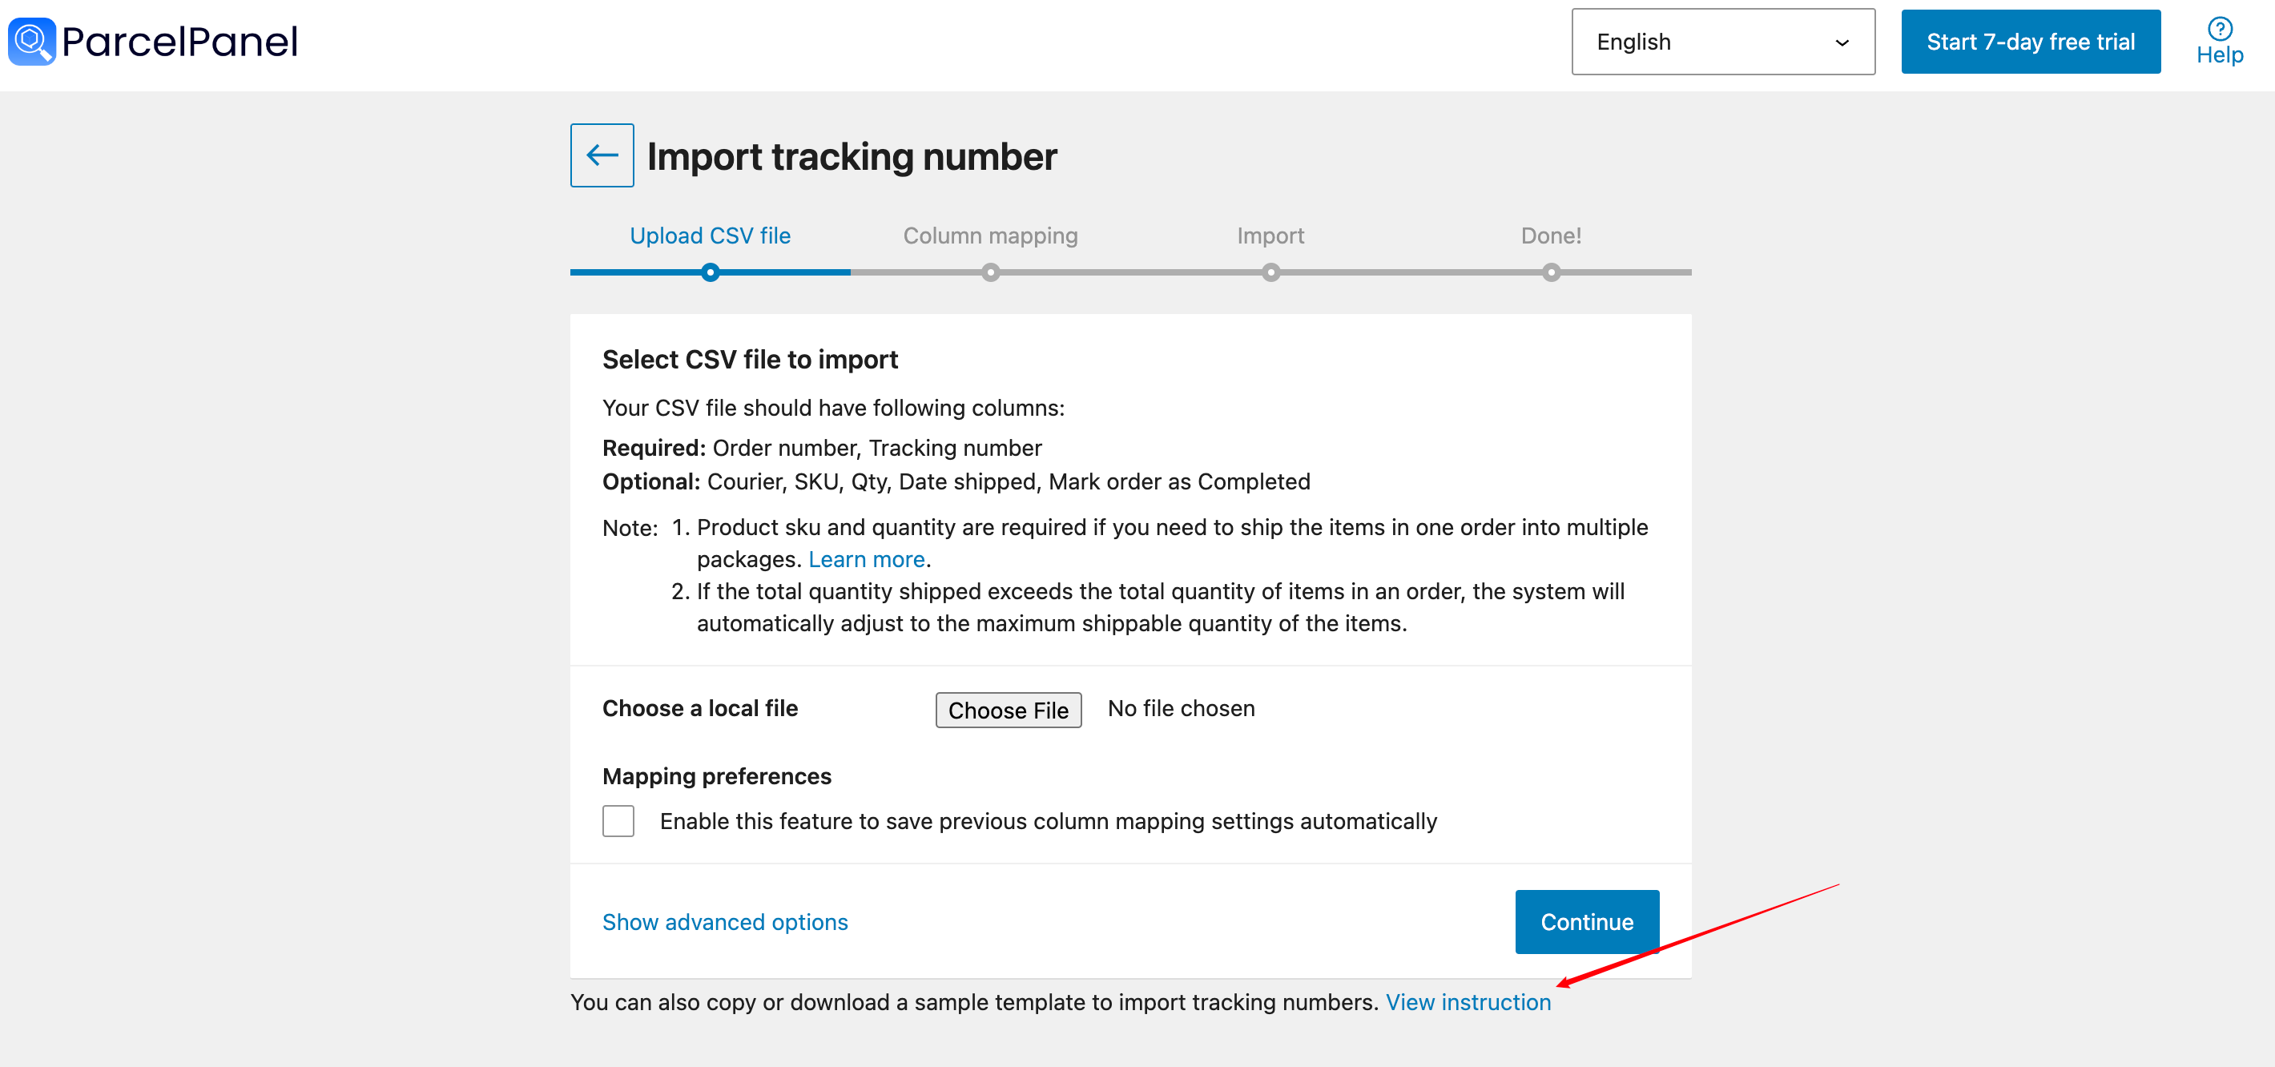2275x1067 pixels.
Task: Select the Done! step label
Action: (1551, 236)
